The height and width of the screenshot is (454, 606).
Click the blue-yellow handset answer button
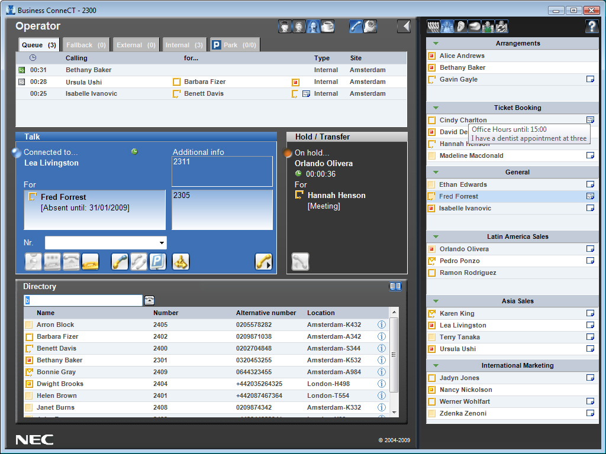[120, 262]
